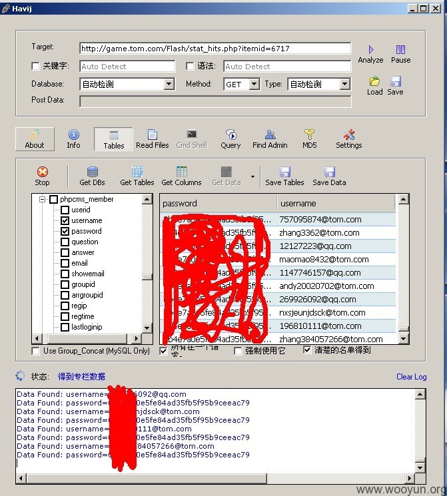Uncheck the username column checkbox
Screen dimensions: 447x496
(65, 220)
